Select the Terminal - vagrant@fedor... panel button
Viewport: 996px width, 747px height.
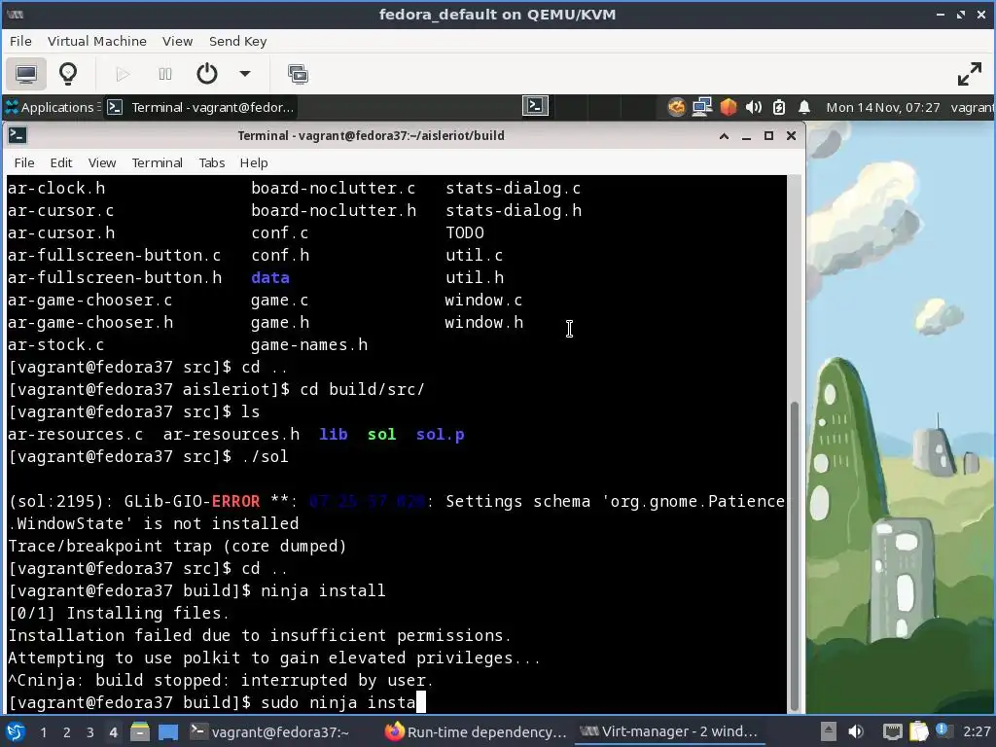pos(201,107)
